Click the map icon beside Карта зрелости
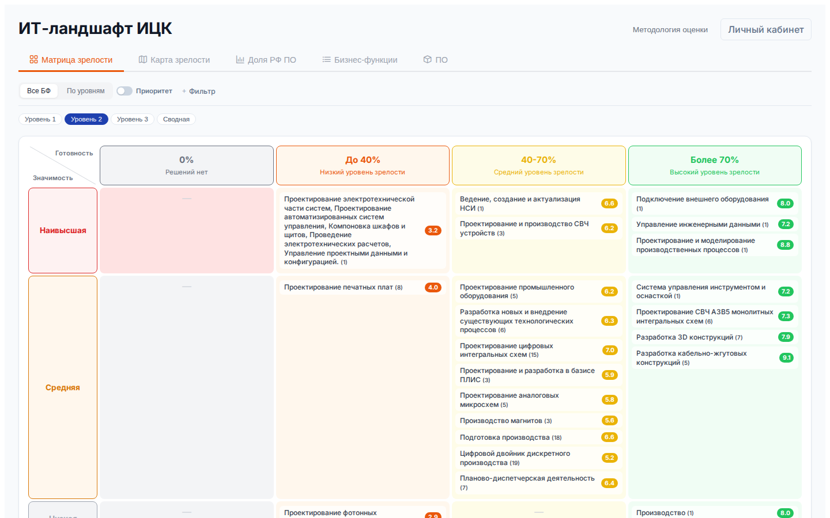 [x=143, y=59]
